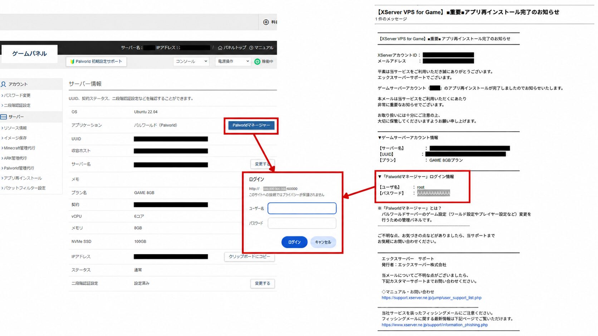The height and width of the screenshot is (336, 598).
Task: Click the ▼ゲームサーバーアカウント情報 heading in email
Action: click(408, 138)
